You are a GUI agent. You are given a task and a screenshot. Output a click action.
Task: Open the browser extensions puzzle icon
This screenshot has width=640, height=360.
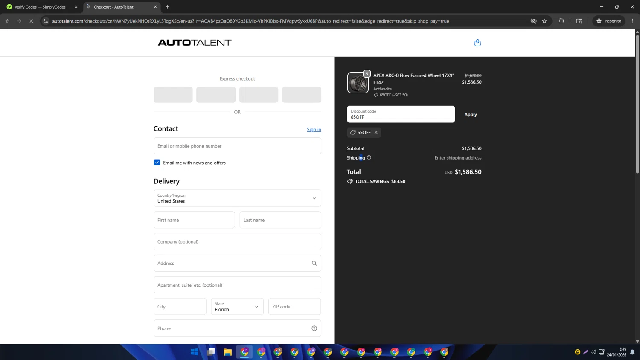coord(561,21)
